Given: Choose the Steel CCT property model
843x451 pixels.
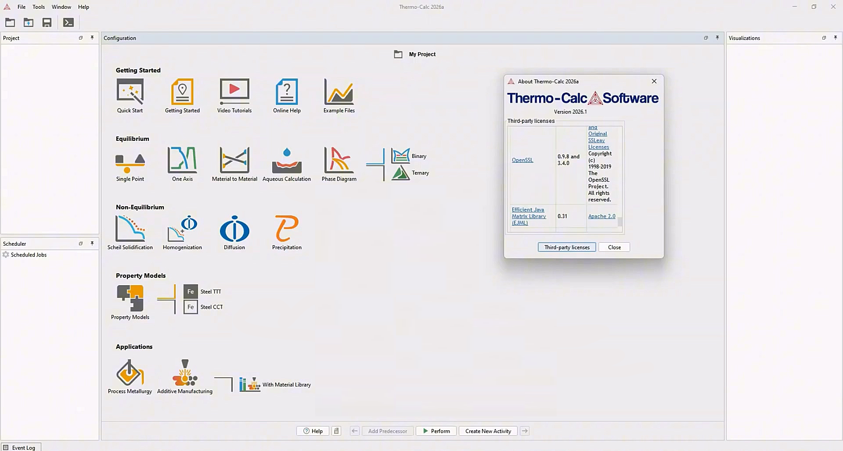Looking at the screenshot, I should coord(203,307).
